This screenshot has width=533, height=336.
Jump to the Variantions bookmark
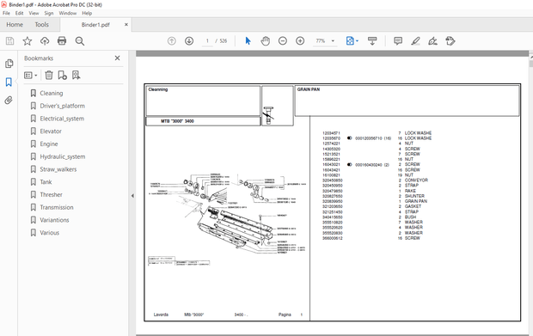click(x=54, y=220)
